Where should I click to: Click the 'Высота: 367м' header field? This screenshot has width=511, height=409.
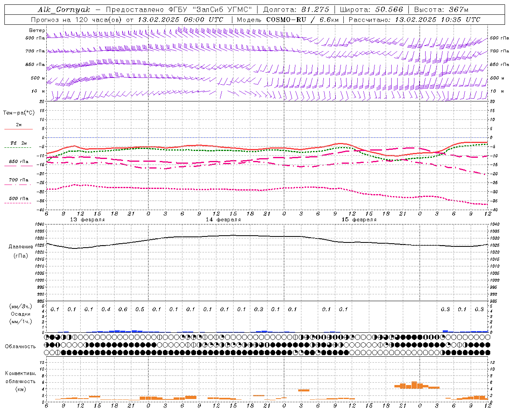[x=441, y=10]
